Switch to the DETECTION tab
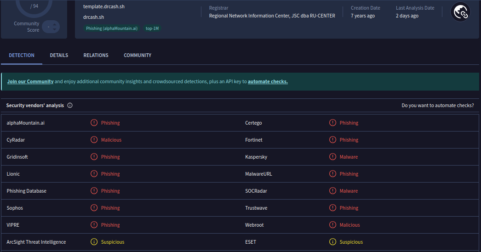The image size is (481, 252). (22, 55)
